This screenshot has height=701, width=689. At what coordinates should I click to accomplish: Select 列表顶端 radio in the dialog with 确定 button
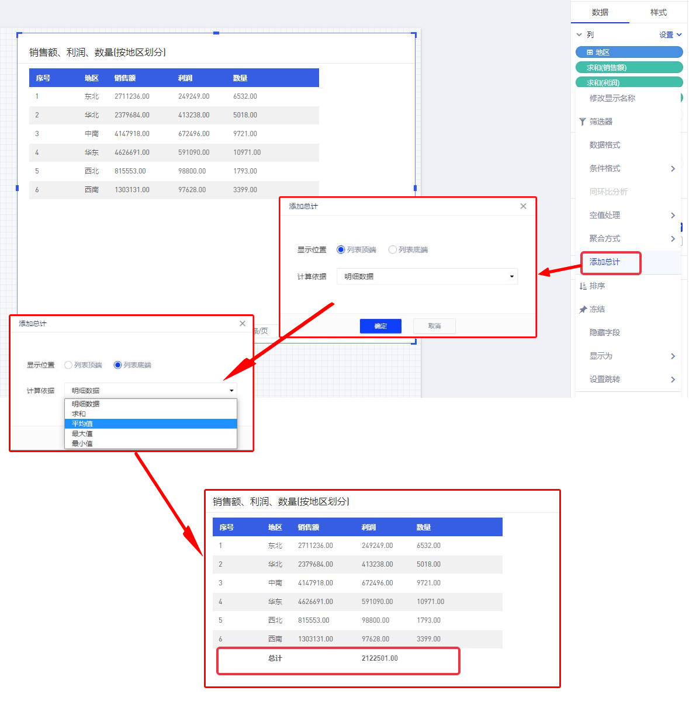(x=341, y=250)
